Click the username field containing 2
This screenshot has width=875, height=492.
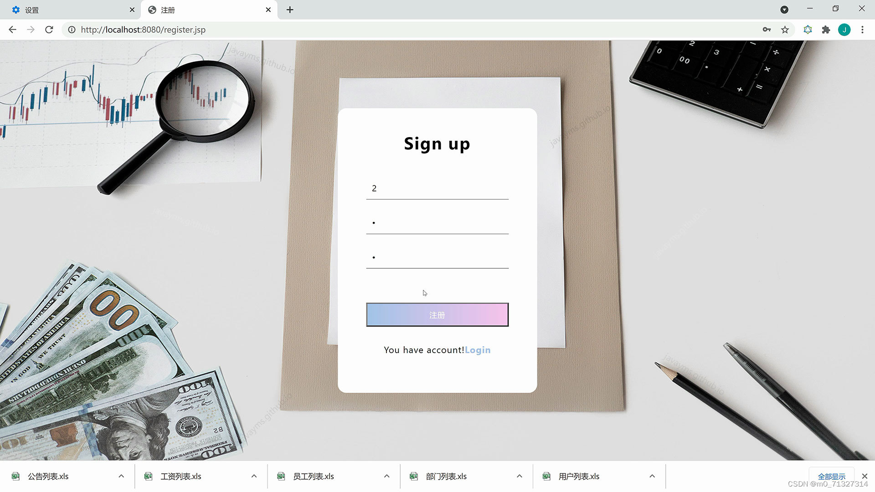(x=437, y=189)
